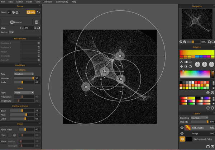Toggle the Tint filter button
215x150 pixels.
[4, 135]
